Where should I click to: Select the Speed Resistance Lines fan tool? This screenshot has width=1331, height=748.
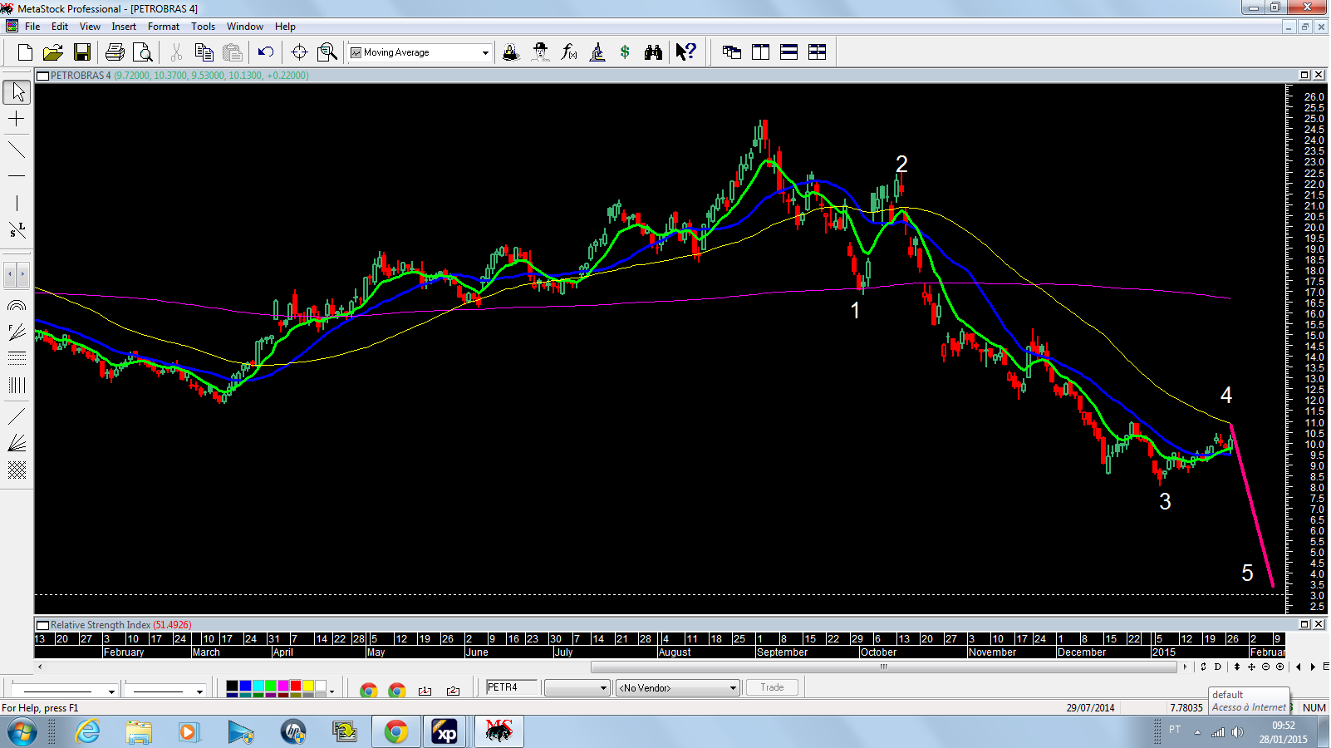pos(17,443)
